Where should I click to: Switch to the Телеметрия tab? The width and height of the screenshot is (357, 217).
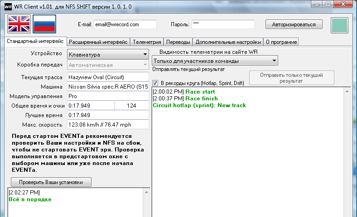pyautogui.click(x=147, y=42)
